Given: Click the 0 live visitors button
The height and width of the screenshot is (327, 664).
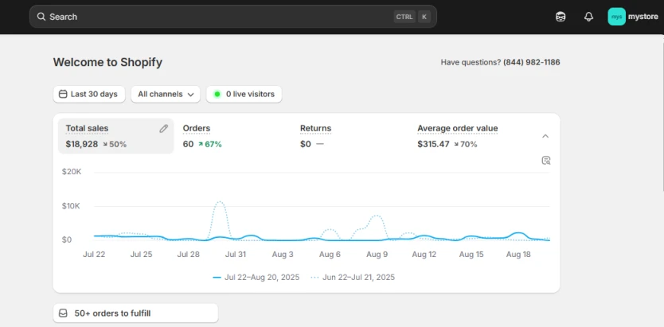Looking at the screenshot, I should tap(244, 94).
